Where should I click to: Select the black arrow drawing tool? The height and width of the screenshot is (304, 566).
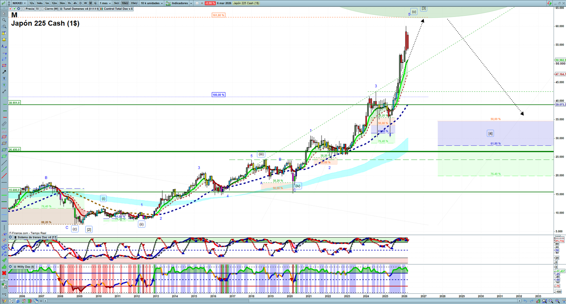tap(4, 72)
